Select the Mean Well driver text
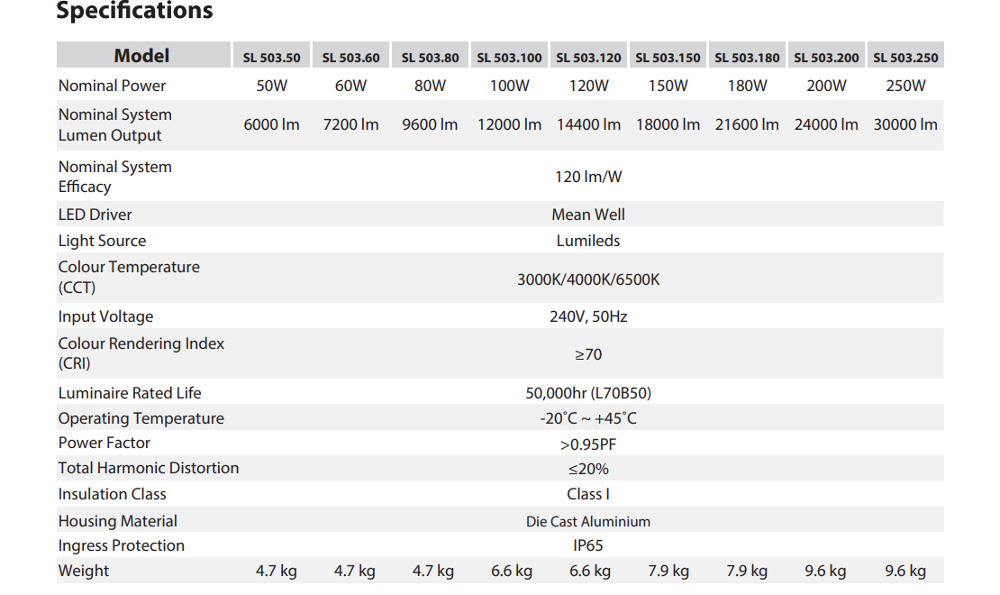Viewport: 1000px width, 595px height. pos(588,215)
